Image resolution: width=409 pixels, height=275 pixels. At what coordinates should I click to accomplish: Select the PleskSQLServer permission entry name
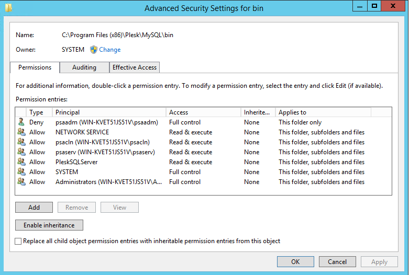point(76,162)
